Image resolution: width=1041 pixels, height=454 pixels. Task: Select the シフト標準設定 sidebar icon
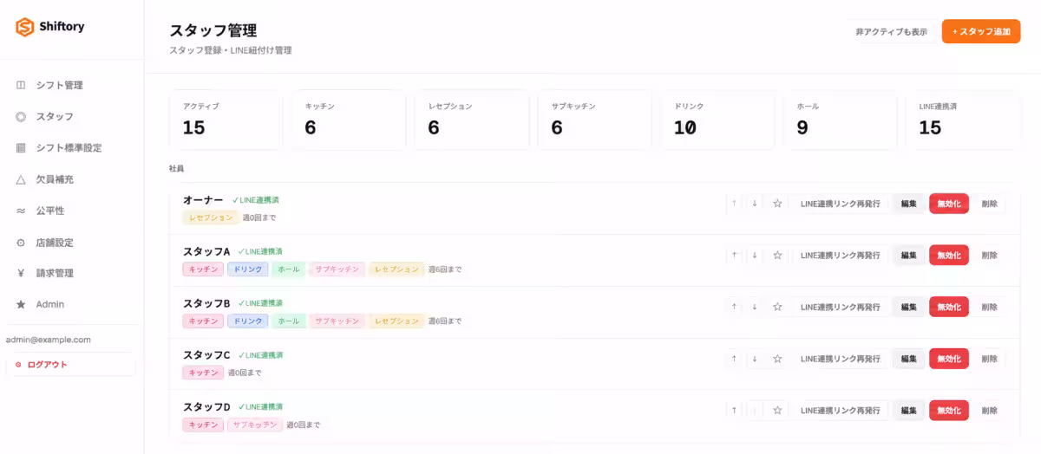(x=21, y=148)
